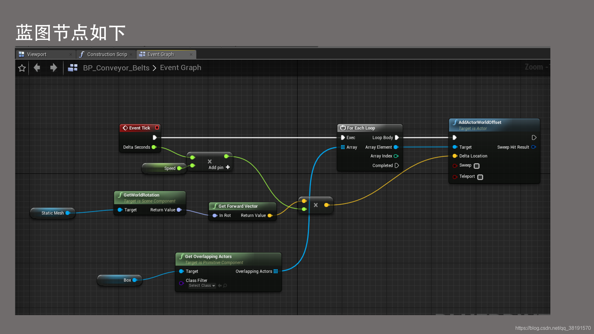
Task: Click the Array Index output pin
Action: (396, 156)
